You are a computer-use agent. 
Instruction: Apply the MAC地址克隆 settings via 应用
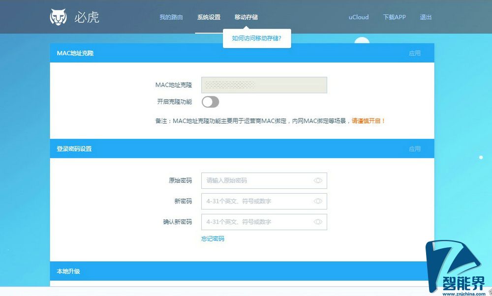coord(415,53)
